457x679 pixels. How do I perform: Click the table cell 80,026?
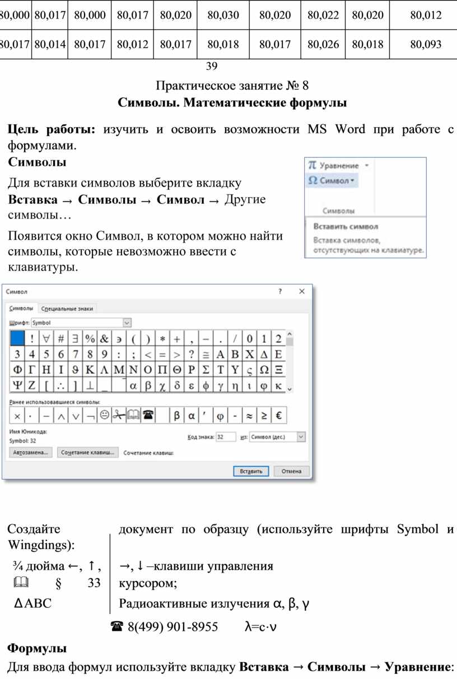click(x=323, y=44)
